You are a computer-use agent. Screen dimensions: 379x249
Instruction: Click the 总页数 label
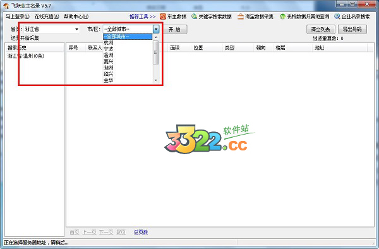(141, 232)
